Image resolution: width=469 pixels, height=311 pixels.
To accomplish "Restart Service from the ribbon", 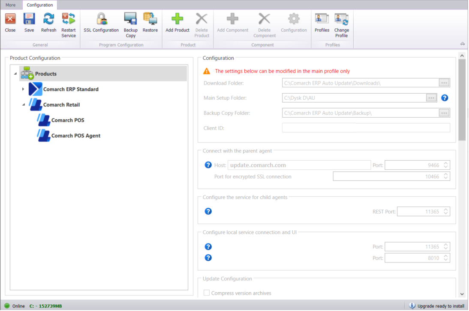I will coord(69,19).
